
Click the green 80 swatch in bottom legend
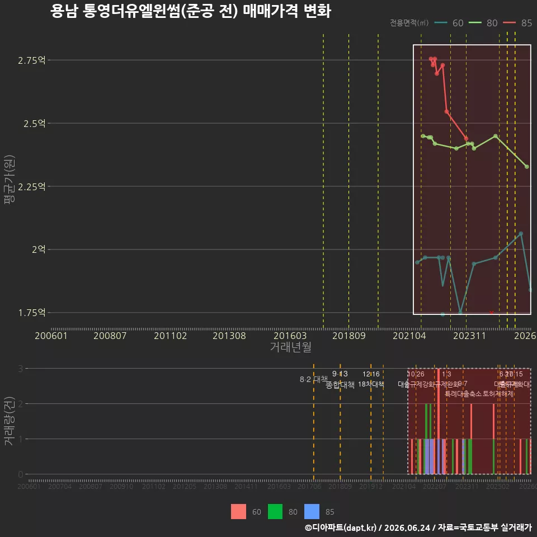275,512
